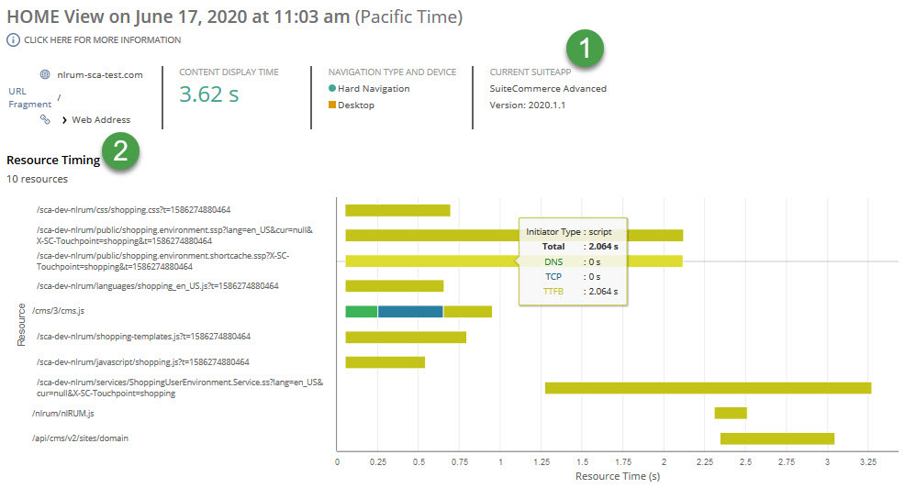Click the ShoppingUserEnvironment.Service.ss resource label
Image resolution: width=905 pixels, height=488 pixels.
(x=180, y=388)
